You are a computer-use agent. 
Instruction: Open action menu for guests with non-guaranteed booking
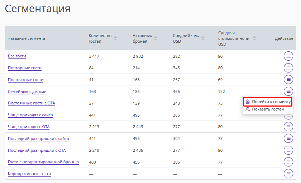tap(288, 162)
